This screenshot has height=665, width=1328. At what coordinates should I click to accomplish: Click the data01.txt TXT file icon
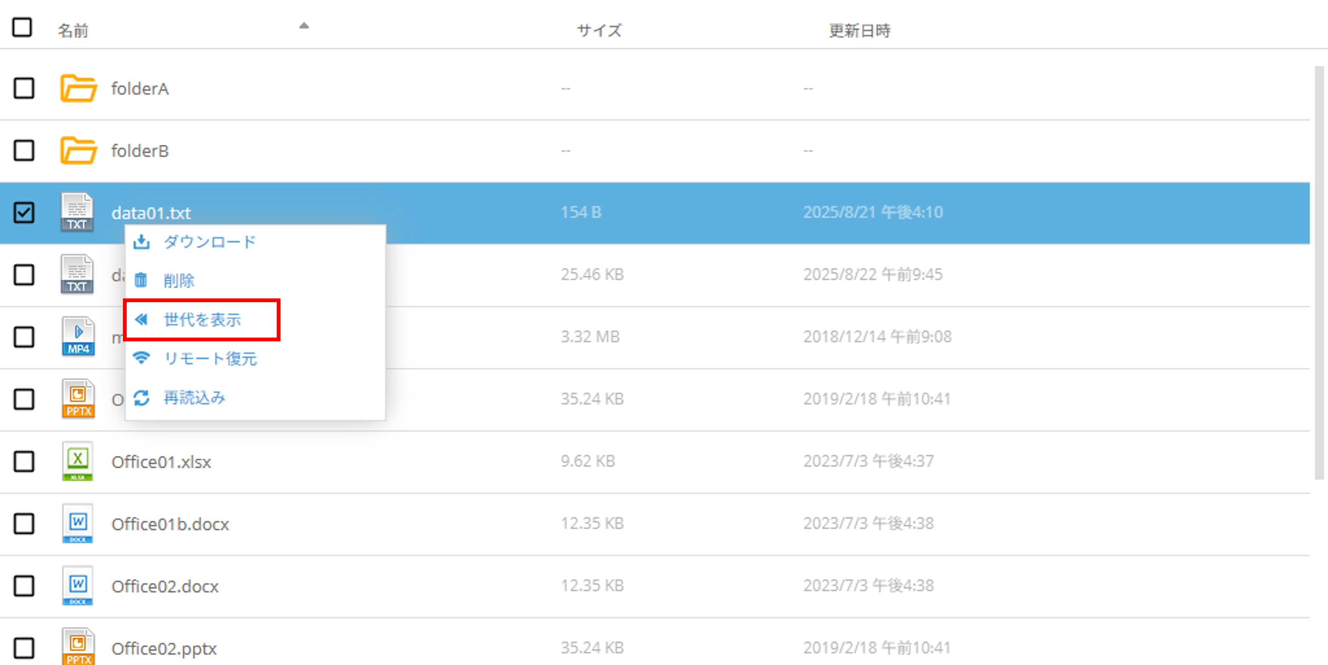click(x=77, y=212)
